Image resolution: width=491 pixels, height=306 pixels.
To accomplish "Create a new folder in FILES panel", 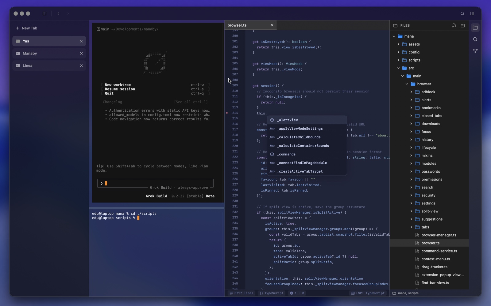I will coord(463,25).
